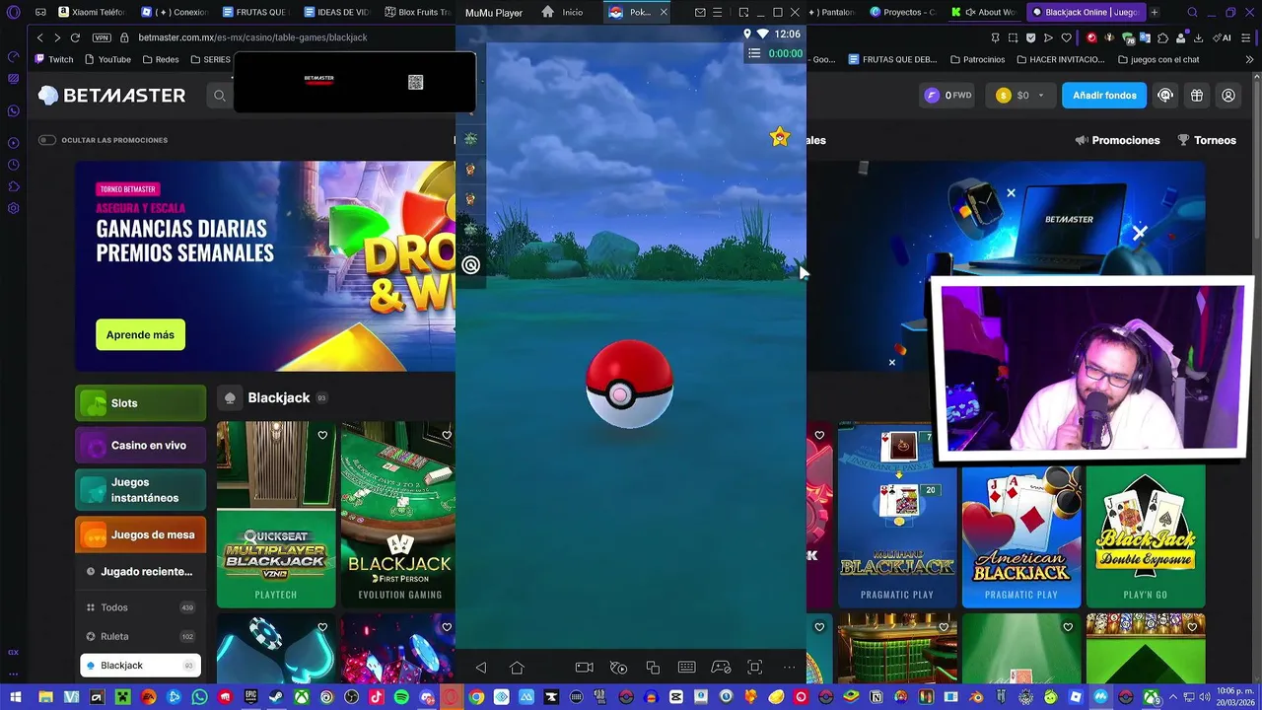Go back in the browser
This screenshot has width=1262, height=710.
39,37
